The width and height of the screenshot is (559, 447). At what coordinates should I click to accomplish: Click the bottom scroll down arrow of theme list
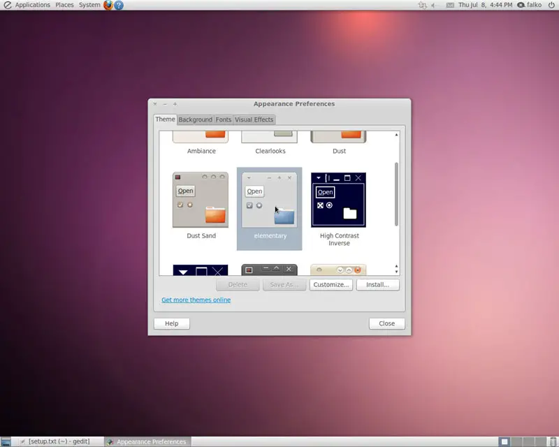[396, 272]
